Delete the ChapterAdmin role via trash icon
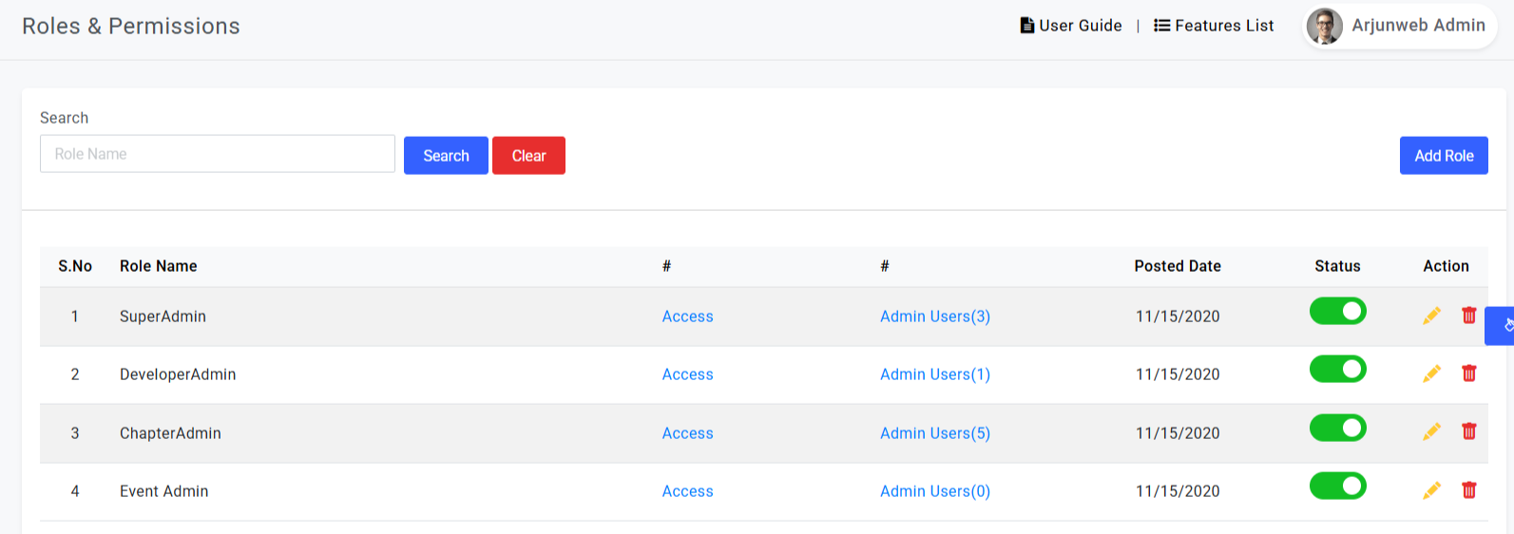1514x534 pixels. coord(1468,431)
